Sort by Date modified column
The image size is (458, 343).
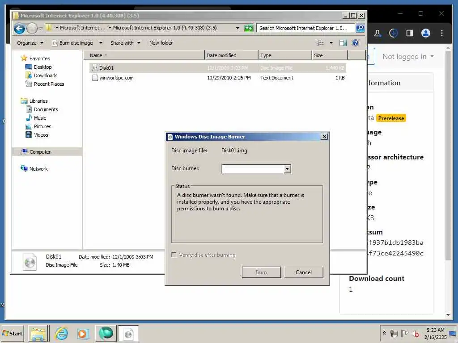click(231, 55)
